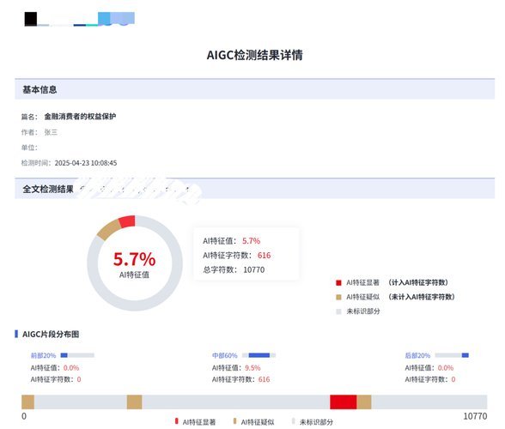Image resolution: width=505 pixels, height=429 pixels.
Task: Click the mini bar beside 后部20%
Action: 452,355
